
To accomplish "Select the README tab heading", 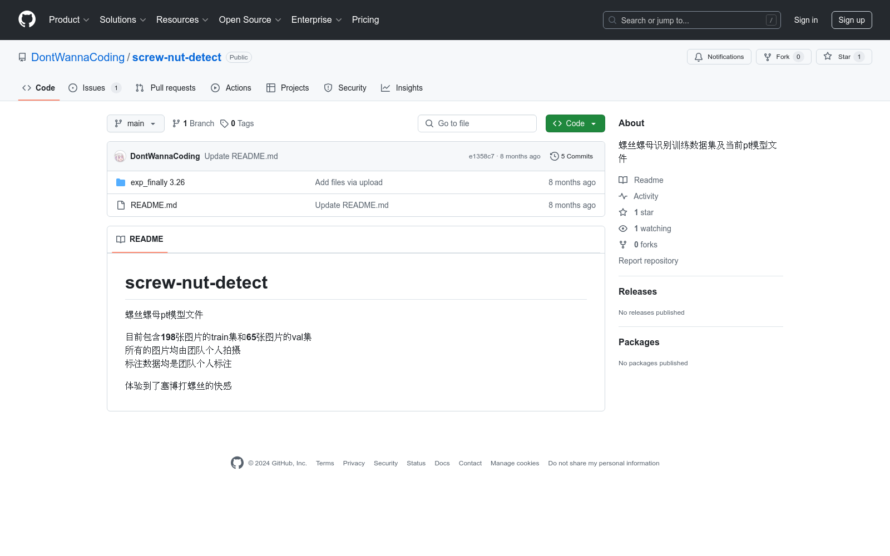I will pos(140,239).
